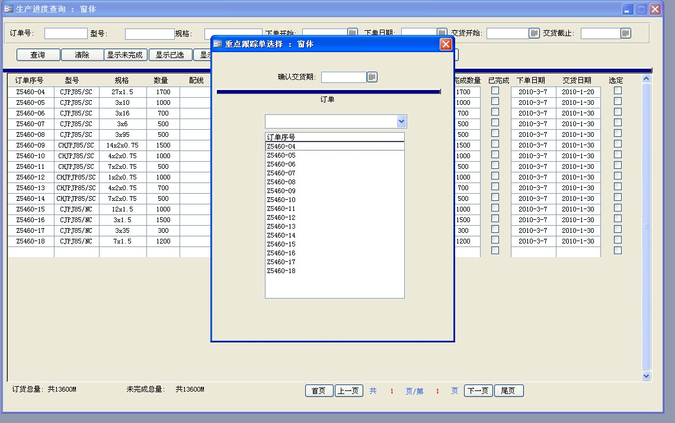Click the form icon in 重点跟踪单选择 title bar
Screen dimensions: 675x423
pos(217,44)
